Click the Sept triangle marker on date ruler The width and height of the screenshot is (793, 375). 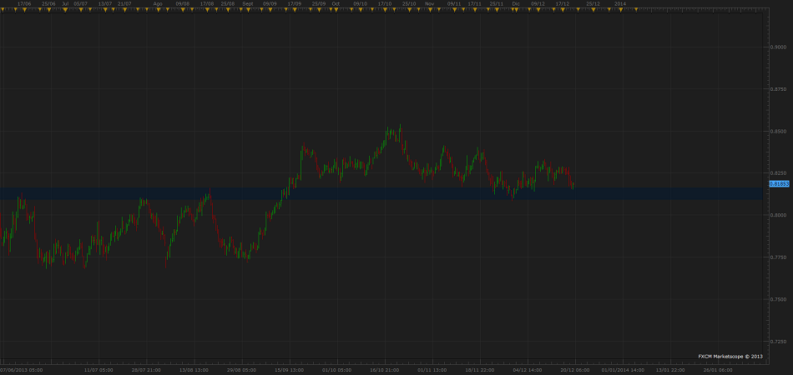[248, 4]
